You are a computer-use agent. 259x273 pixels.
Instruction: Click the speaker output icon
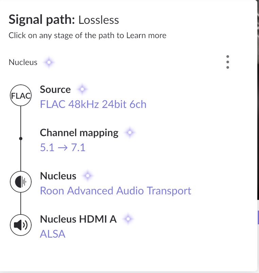(x=21, y=225)
